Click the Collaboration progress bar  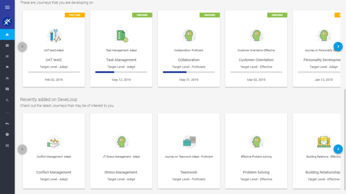pos(188,72)
